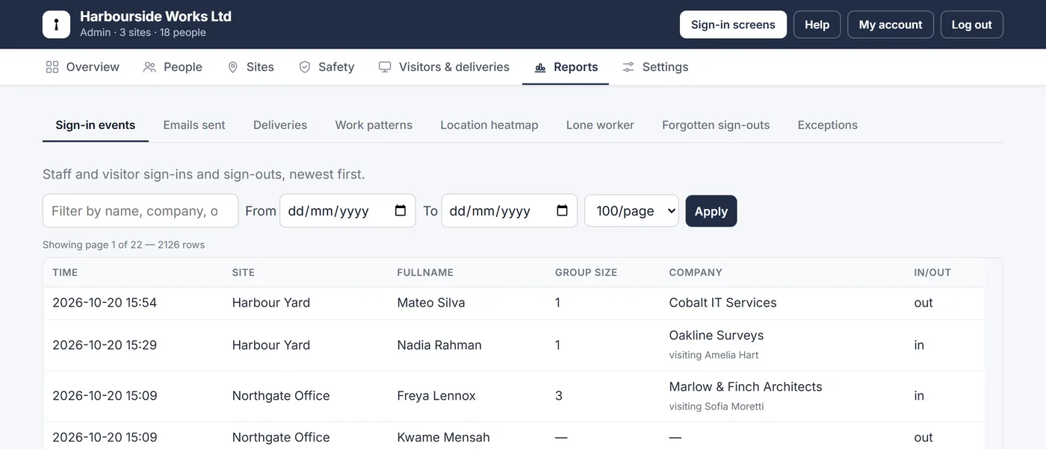Image resolution: width=1046 pixels, height=449 pixels.
Task: Click the Harbourside Works keyhole logo icon
Action: pos(56,25)
